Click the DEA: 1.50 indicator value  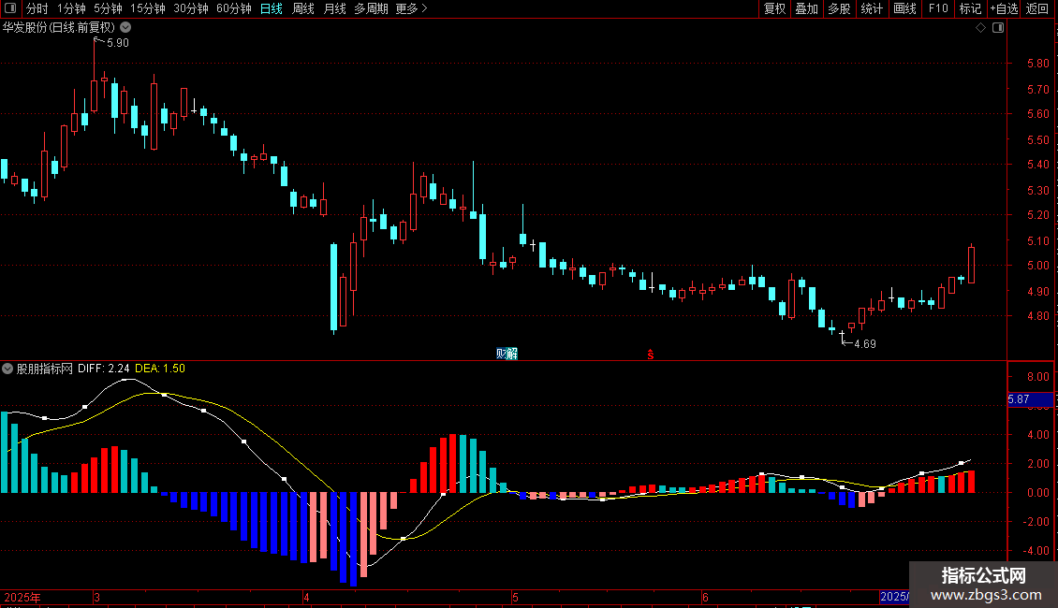160,369
